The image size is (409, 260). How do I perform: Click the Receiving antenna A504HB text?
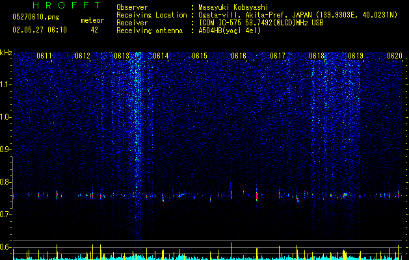[x=230, y=31]
